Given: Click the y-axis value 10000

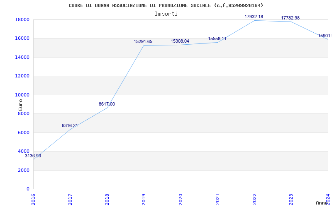Looking at the screenshot, I should pyautogui.click(x=22, y=95).
